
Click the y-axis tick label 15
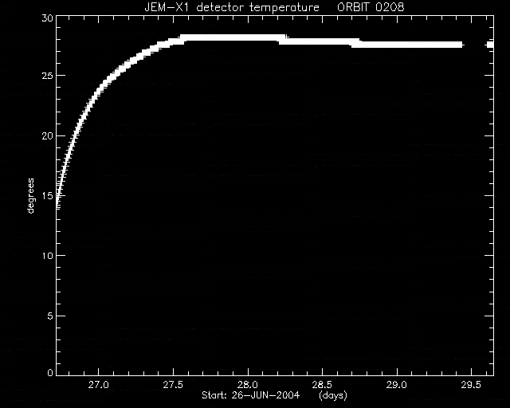tap(48, 196)
